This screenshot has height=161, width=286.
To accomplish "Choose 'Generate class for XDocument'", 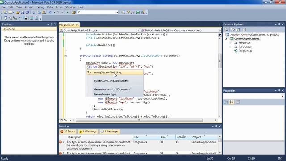I will pyautogui.click(x=115, y=89).
